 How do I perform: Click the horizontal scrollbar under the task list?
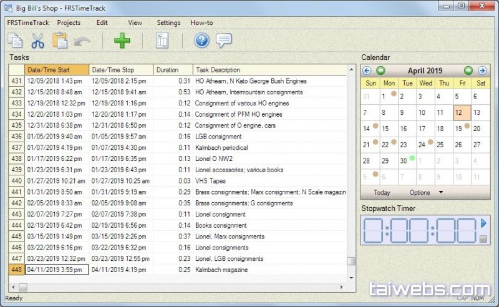[x=181, y=287]
